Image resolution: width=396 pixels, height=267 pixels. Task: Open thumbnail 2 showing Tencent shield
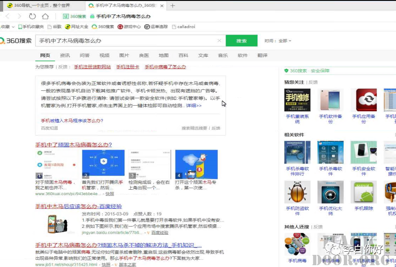coord(103,164)
